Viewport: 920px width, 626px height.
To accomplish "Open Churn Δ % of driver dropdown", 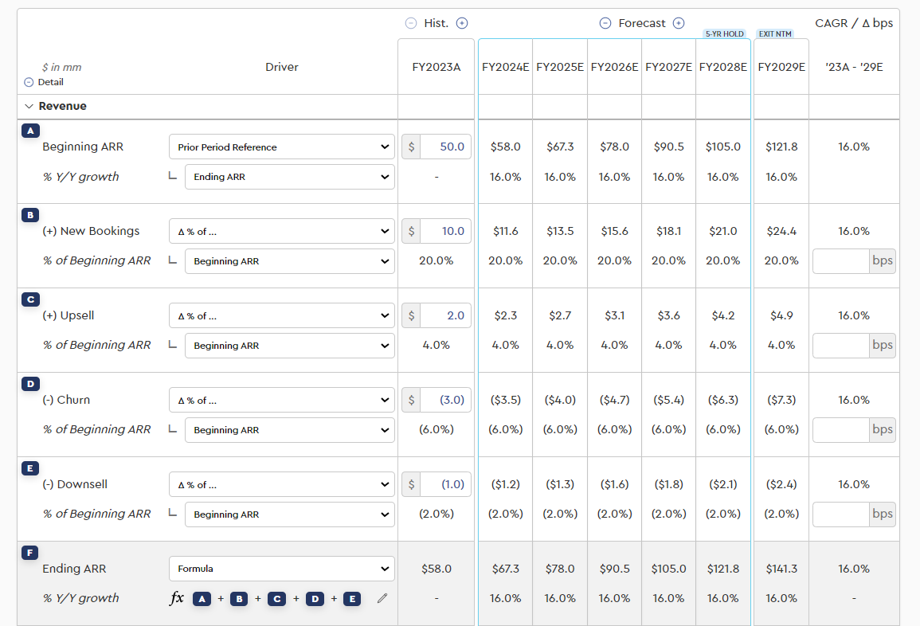I will click(x=282, y=400).
